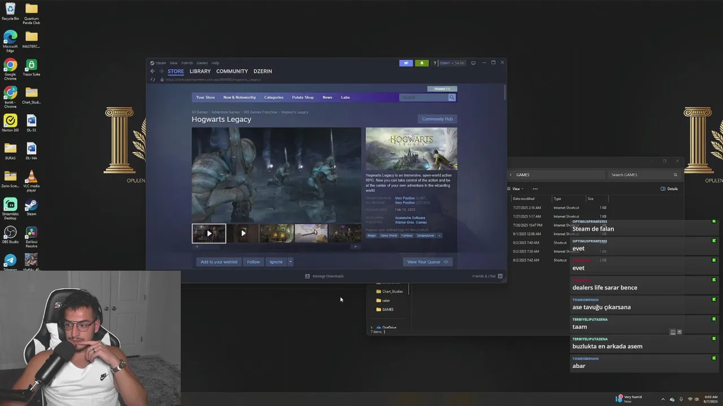723x406 pixels.
Task: Open Steam announcements megaphone button
Action: [406, 63]
